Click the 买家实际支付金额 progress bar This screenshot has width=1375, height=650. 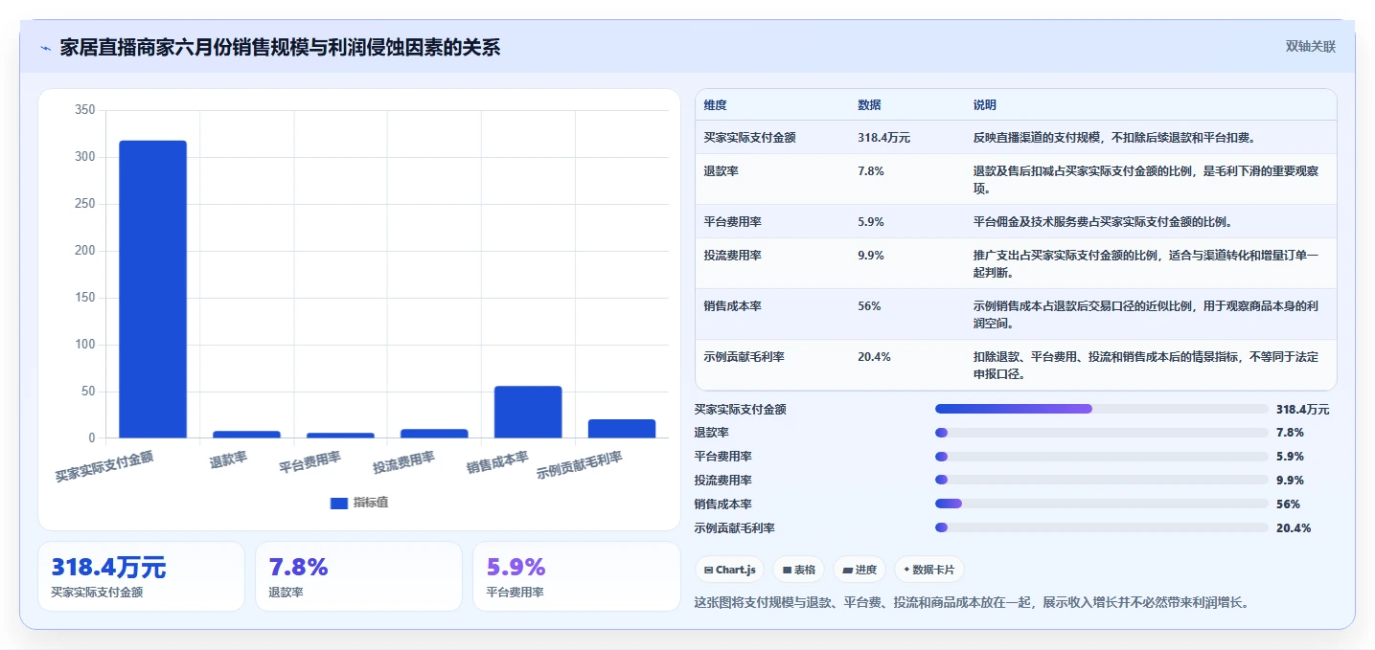pos(1102,409)
